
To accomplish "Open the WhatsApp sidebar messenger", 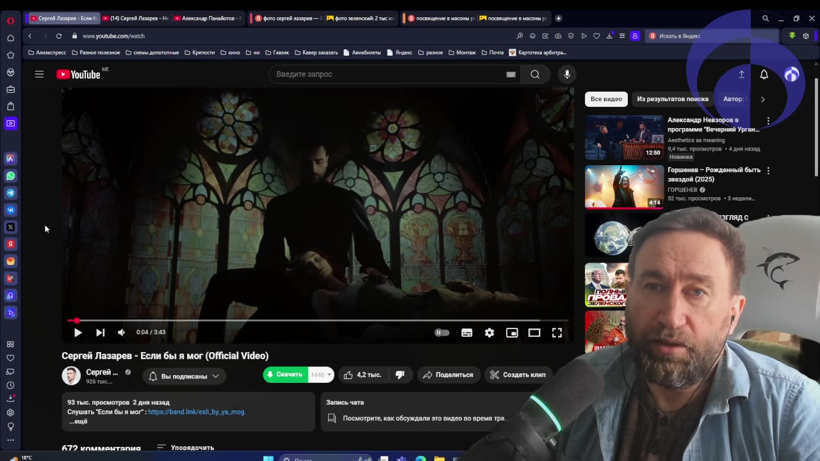I will [x=10, y=175].
